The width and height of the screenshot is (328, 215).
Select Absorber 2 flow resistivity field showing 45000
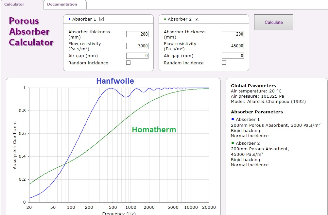point(233,46)
